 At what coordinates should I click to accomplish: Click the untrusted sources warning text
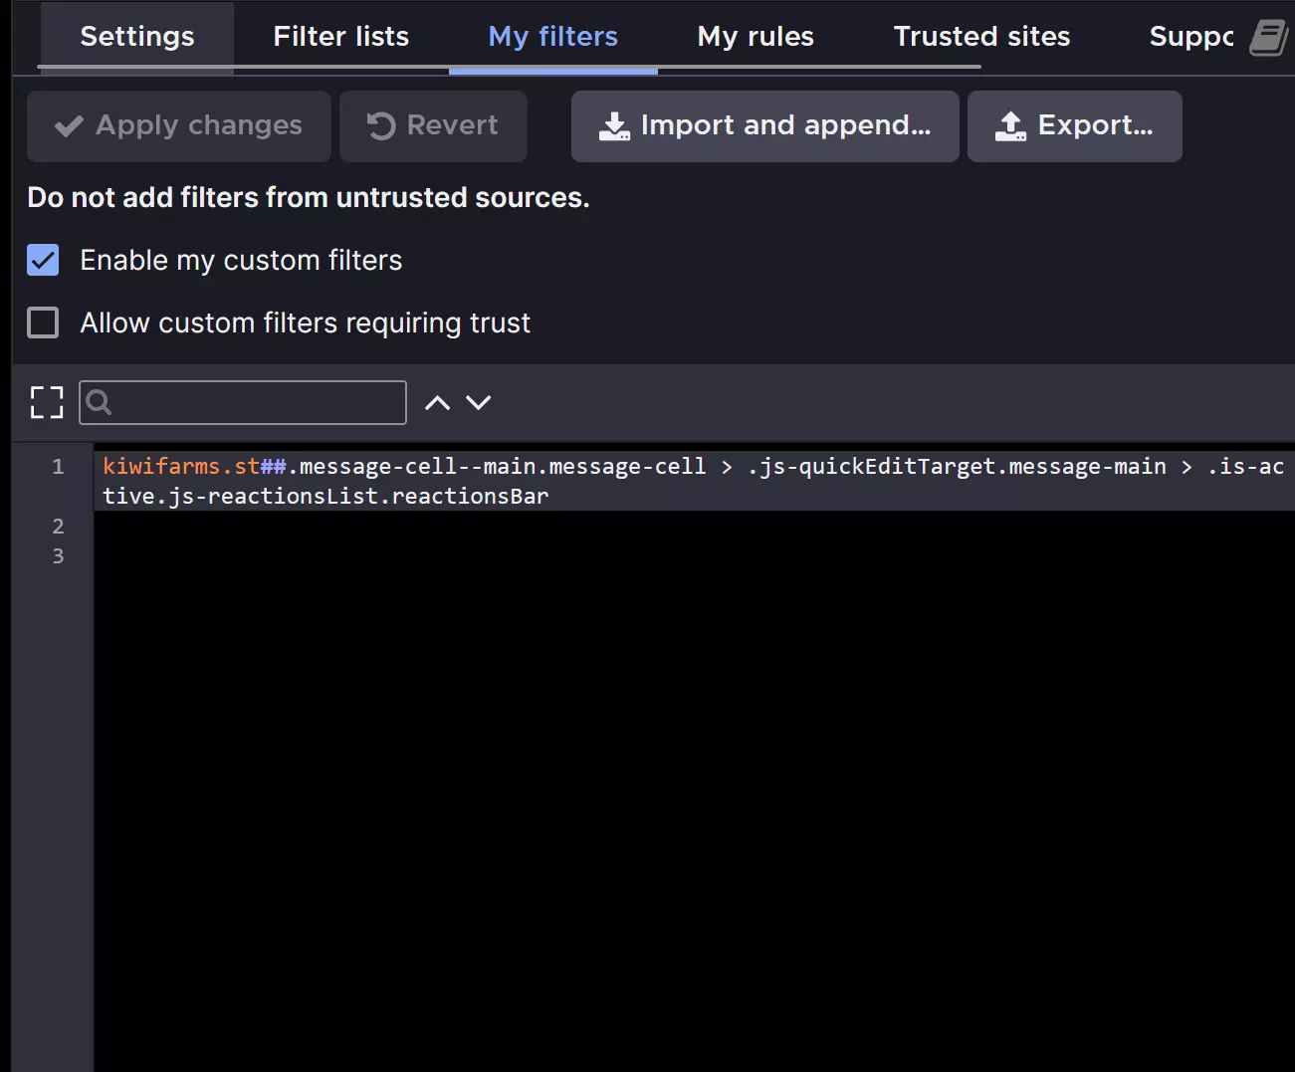(x=309, y=197)
